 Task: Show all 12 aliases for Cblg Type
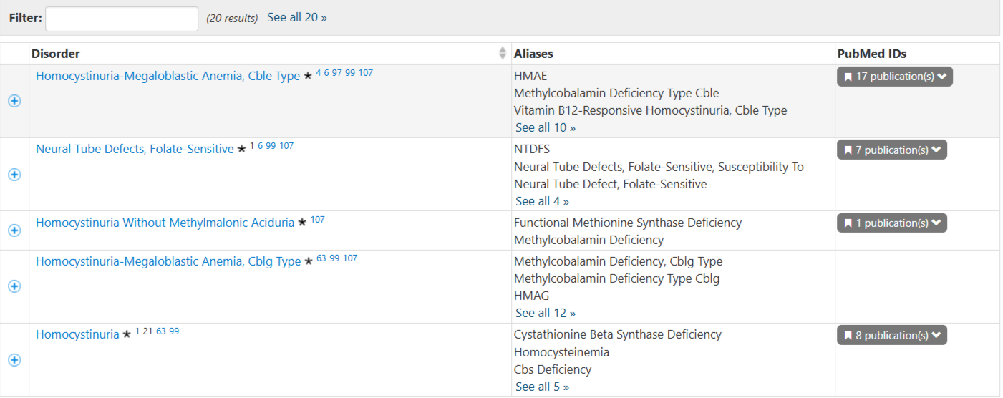546,314
